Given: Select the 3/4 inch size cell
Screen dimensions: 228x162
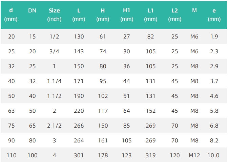Looking at the screenshot, I should pyautogui.click(x=54, y=51).
